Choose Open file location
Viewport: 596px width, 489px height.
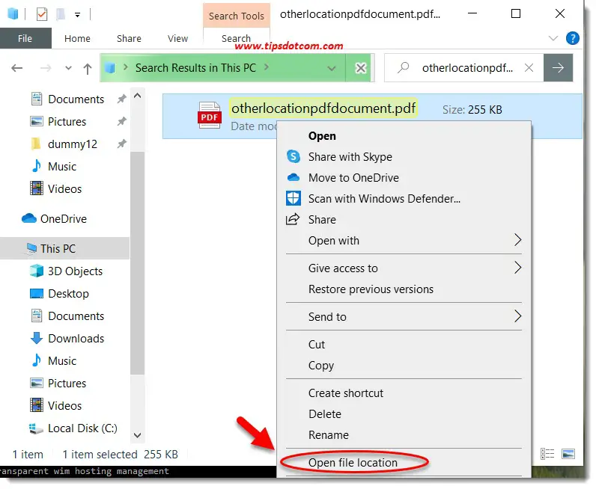click(x=353, y=463)
